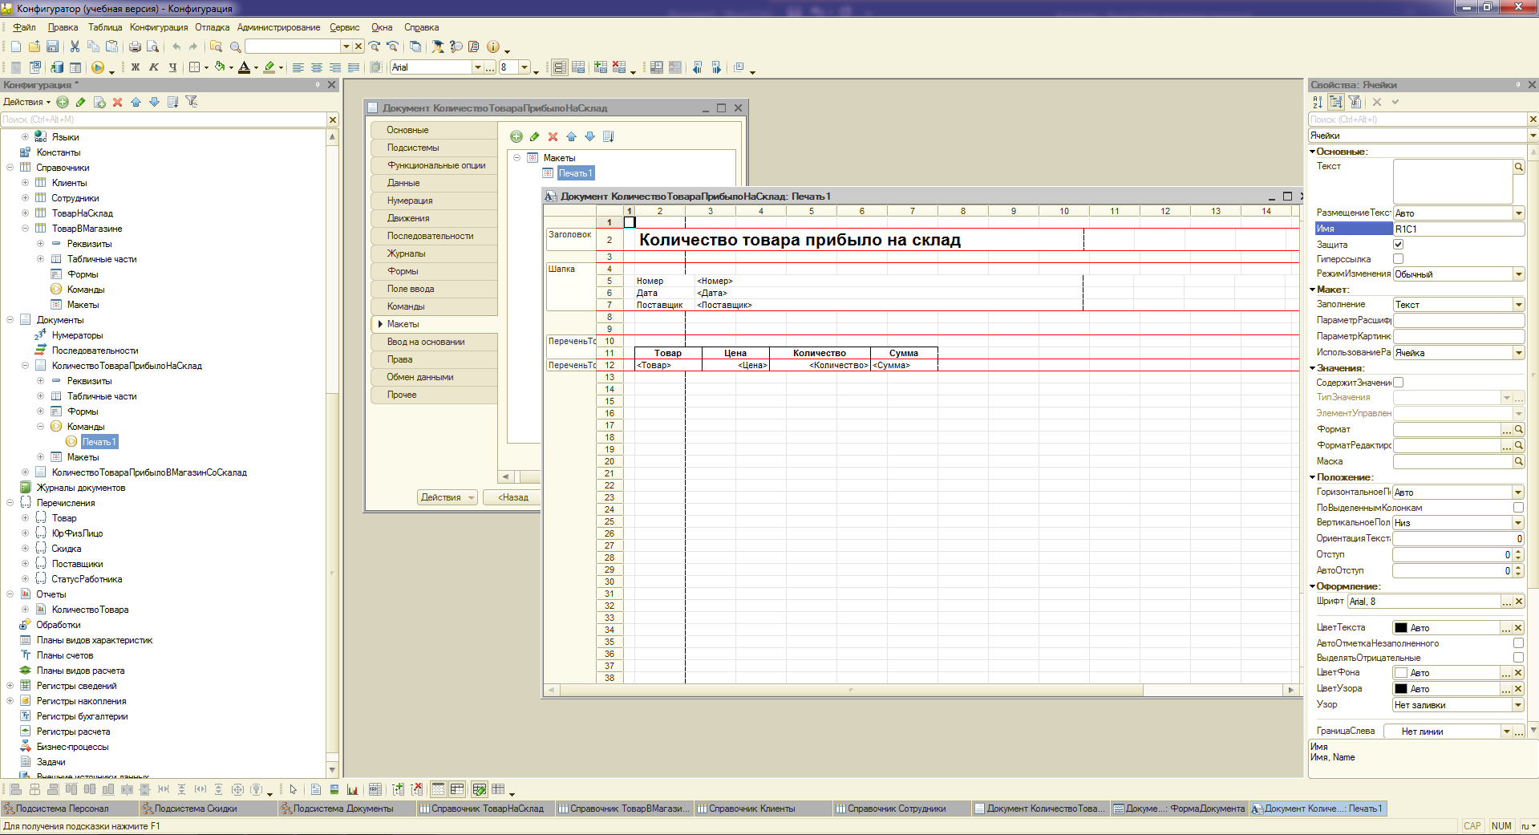Toggle bold formatting (Ж) button
Viewport: 1539px width, 835px height.
pos(136,67)
